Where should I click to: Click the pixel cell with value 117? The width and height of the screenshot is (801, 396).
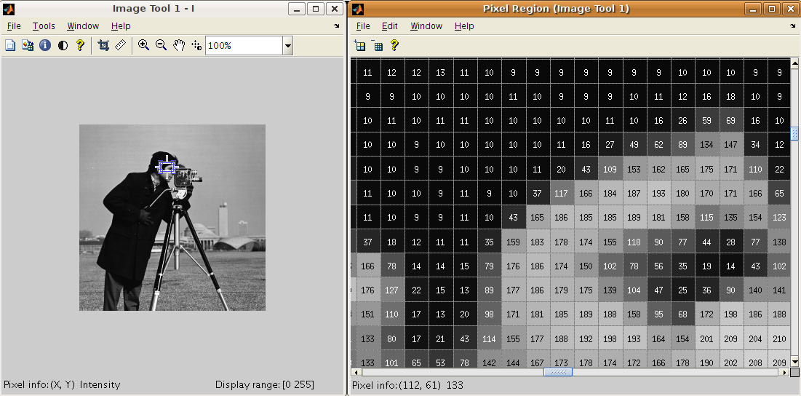tap(561, 193)
